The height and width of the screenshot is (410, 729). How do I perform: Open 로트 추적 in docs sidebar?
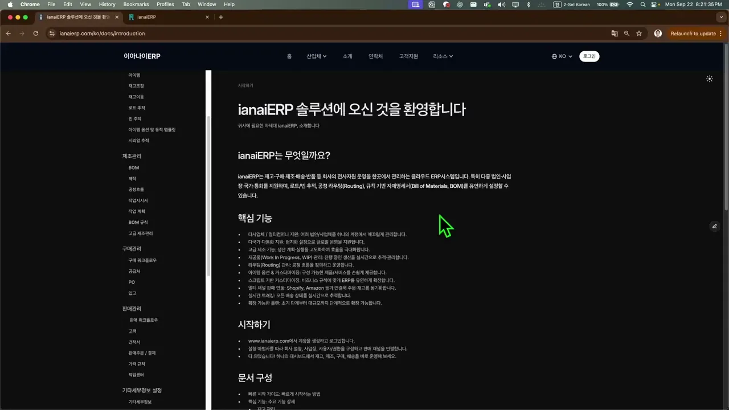click(137, 108)
